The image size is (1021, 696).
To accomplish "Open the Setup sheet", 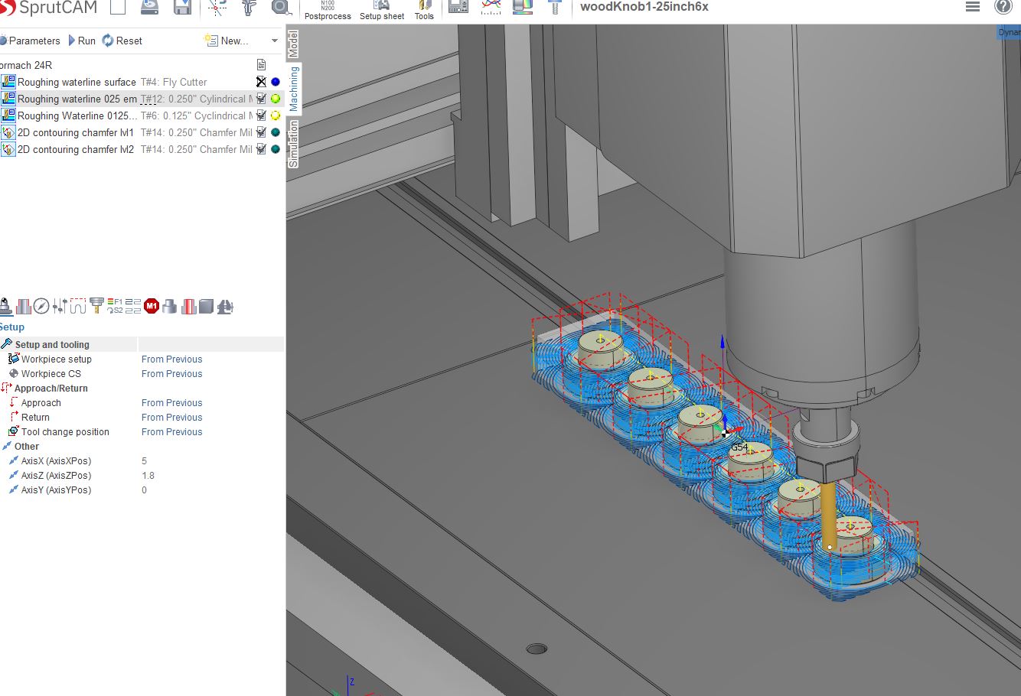I will [x=381, y=10].
